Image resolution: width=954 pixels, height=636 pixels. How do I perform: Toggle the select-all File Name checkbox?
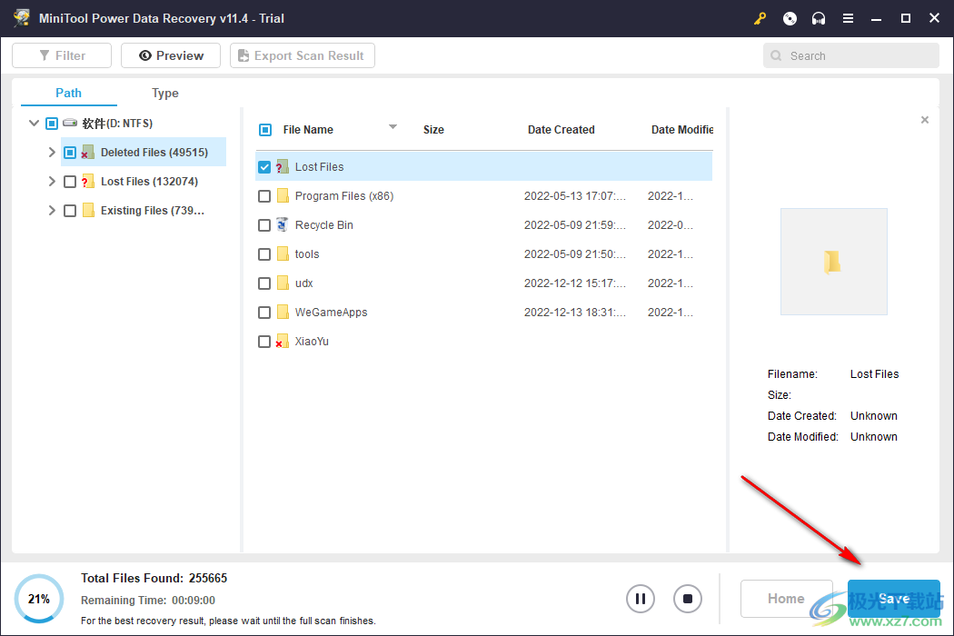tap(265, 130)
